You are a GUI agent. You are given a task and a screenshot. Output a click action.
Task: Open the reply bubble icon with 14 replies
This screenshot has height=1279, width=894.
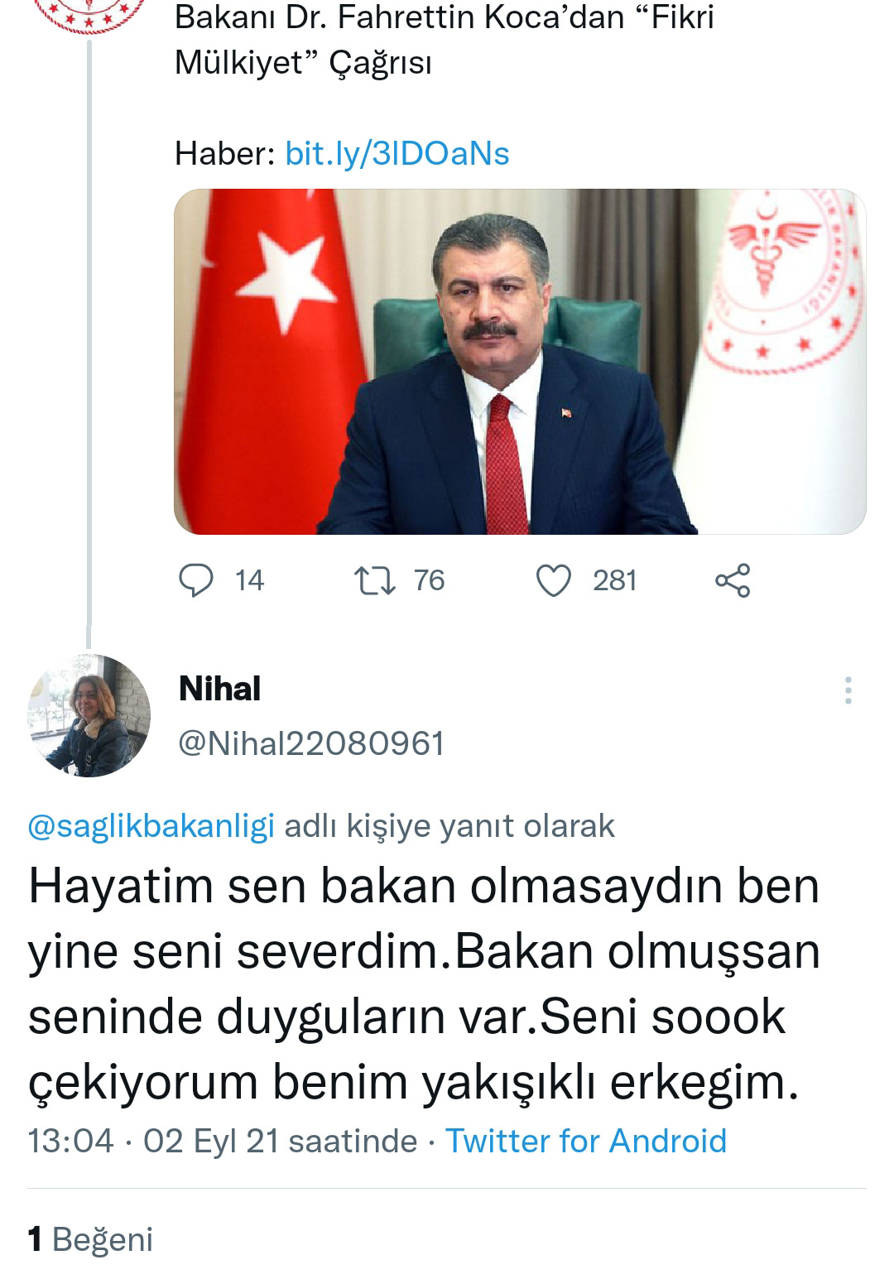coord(196,580)
